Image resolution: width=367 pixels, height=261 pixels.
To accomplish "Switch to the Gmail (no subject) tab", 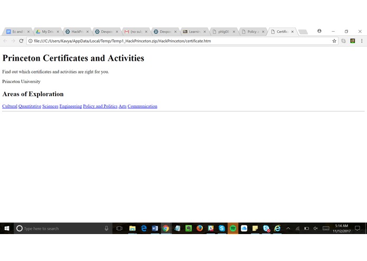I will click(135, 32).
